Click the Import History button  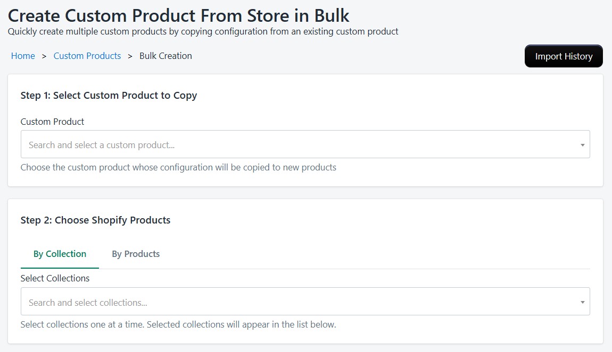coord(564,56)
